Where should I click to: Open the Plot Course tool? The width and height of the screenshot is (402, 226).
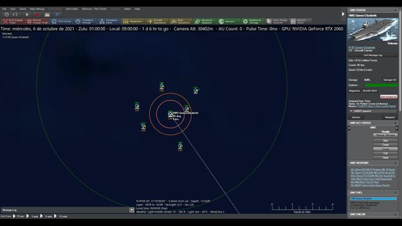tap(61, 21)
